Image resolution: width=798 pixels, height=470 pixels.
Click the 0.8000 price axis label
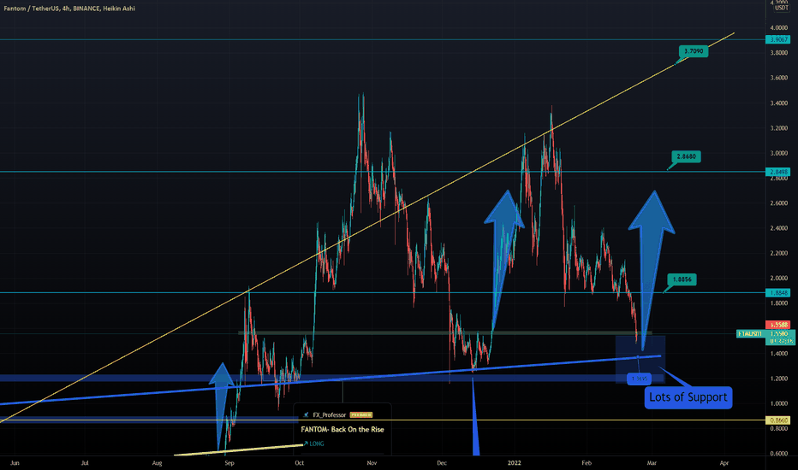(x=778, y=429)
